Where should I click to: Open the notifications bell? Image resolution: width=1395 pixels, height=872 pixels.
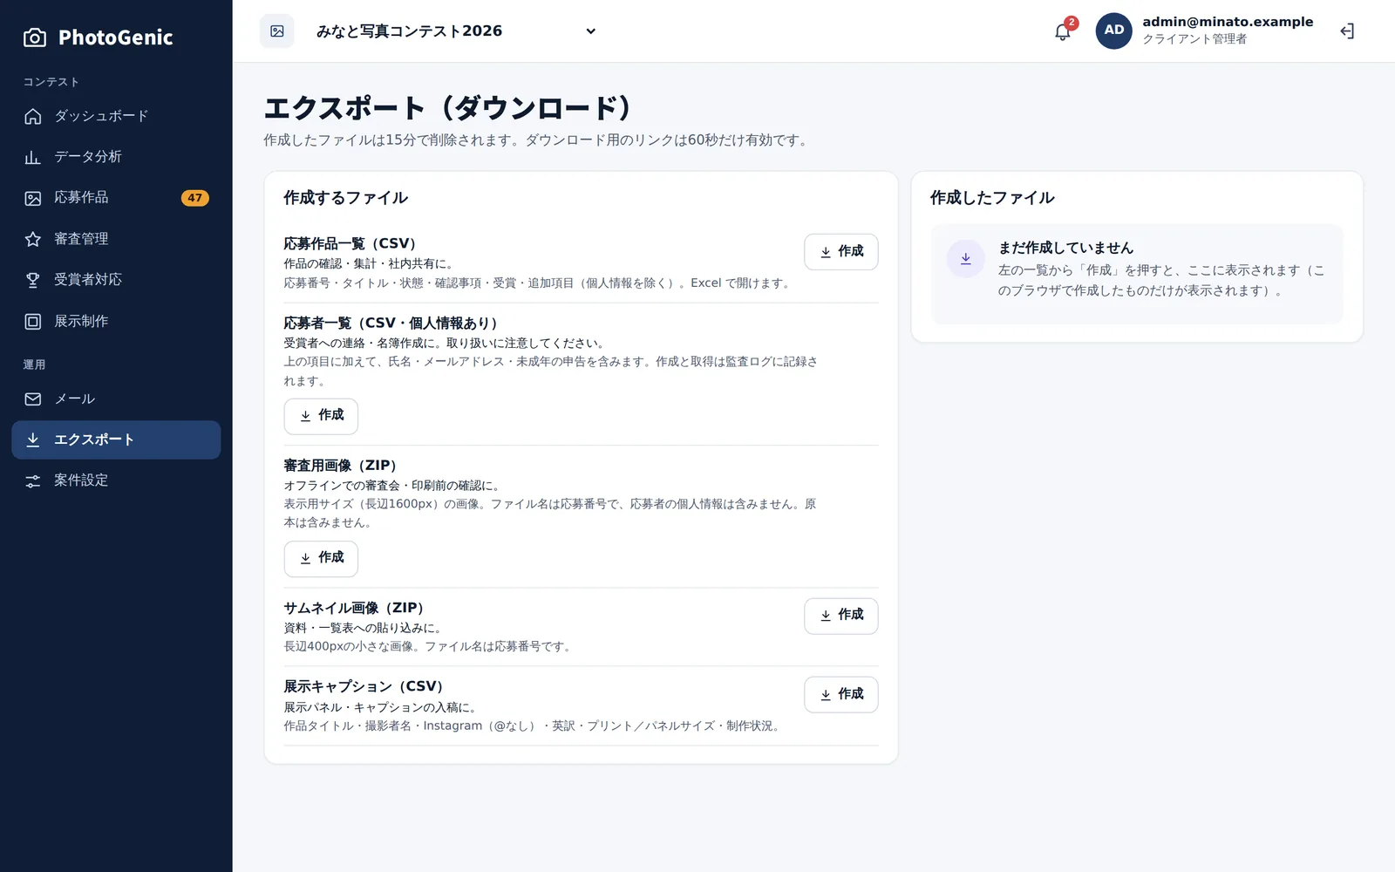1062,32
